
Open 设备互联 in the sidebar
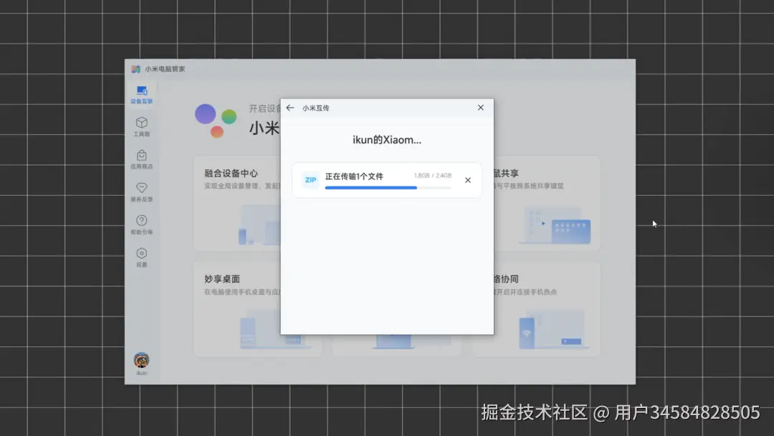(142, 95)
